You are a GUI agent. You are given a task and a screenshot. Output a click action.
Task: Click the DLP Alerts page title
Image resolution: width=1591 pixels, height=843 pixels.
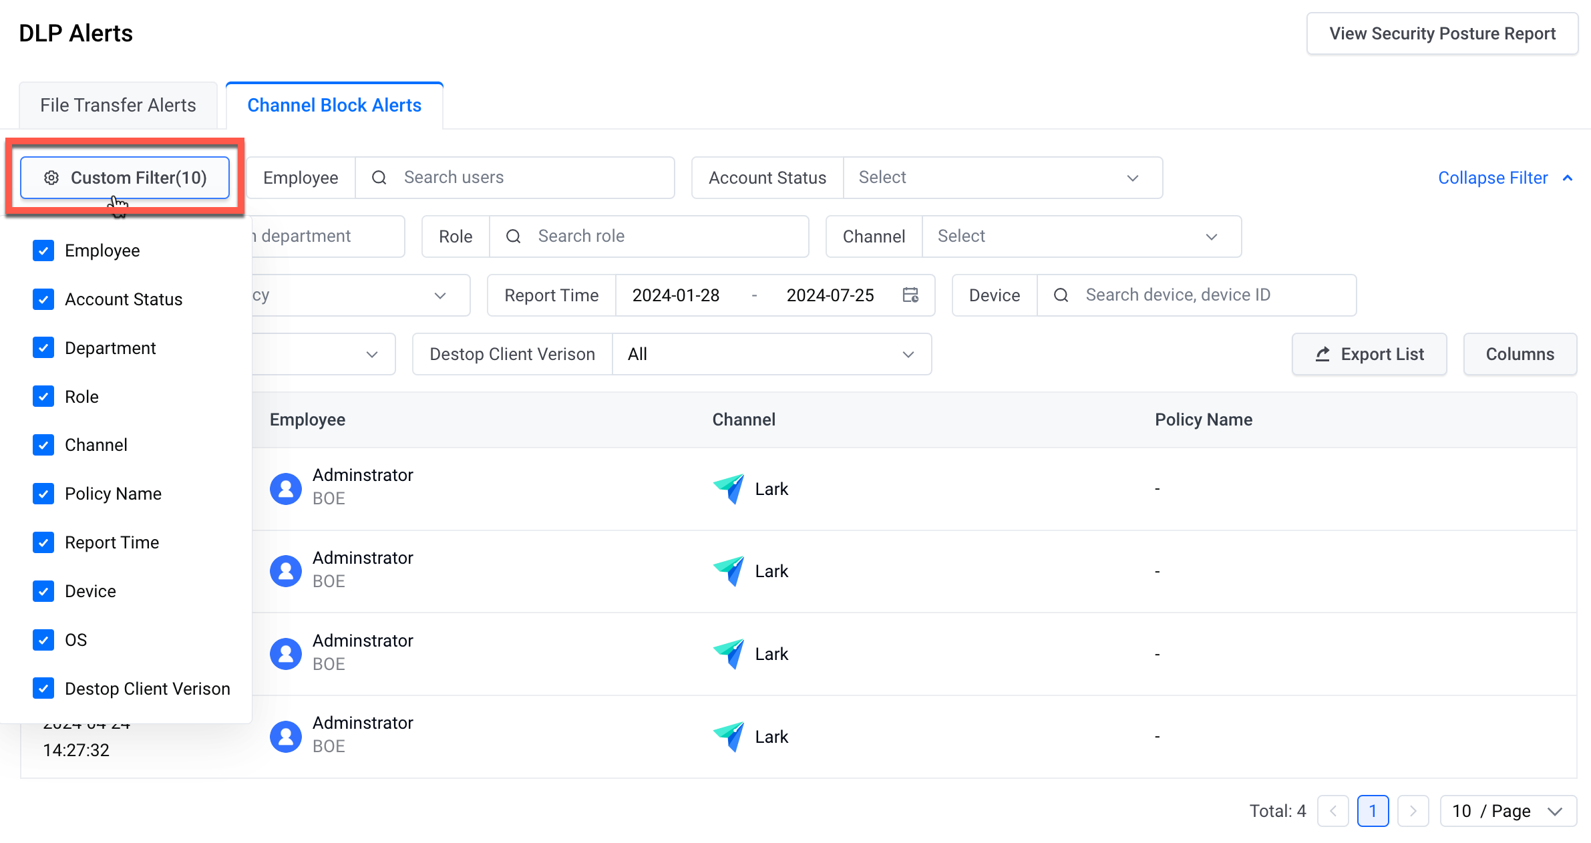click(76, 33)
